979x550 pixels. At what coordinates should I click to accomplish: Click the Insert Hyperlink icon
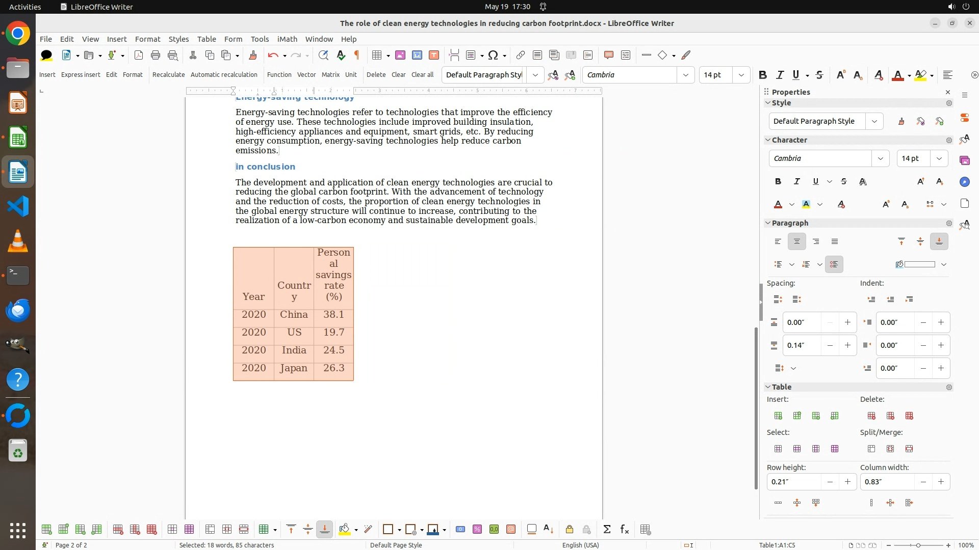click(x=520, y=55)
